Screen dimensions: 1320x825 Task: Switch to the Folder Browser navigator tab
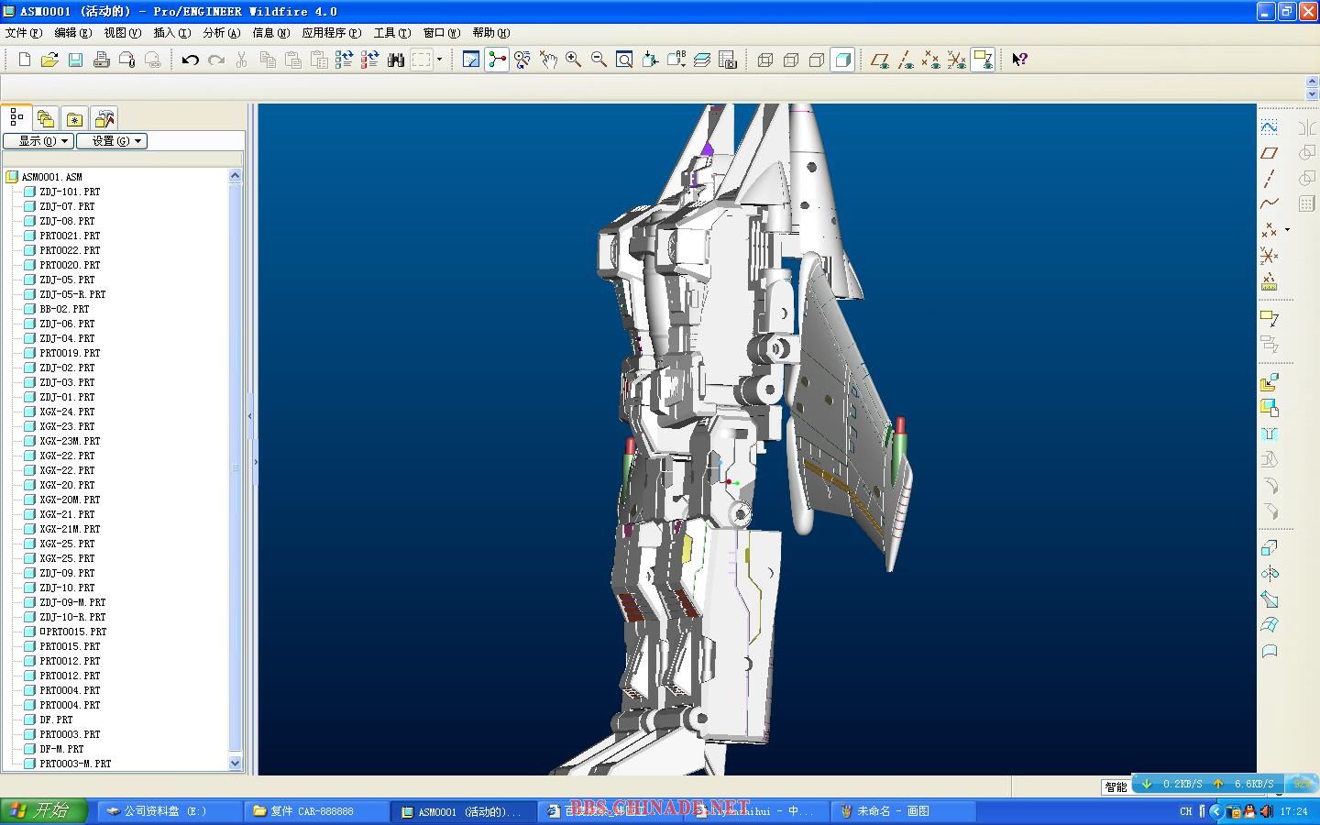point(46,118)
